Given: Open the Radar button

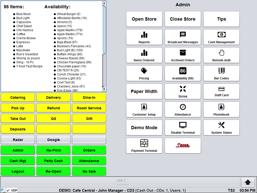Looking at the screenshot, I should [18, 140].
